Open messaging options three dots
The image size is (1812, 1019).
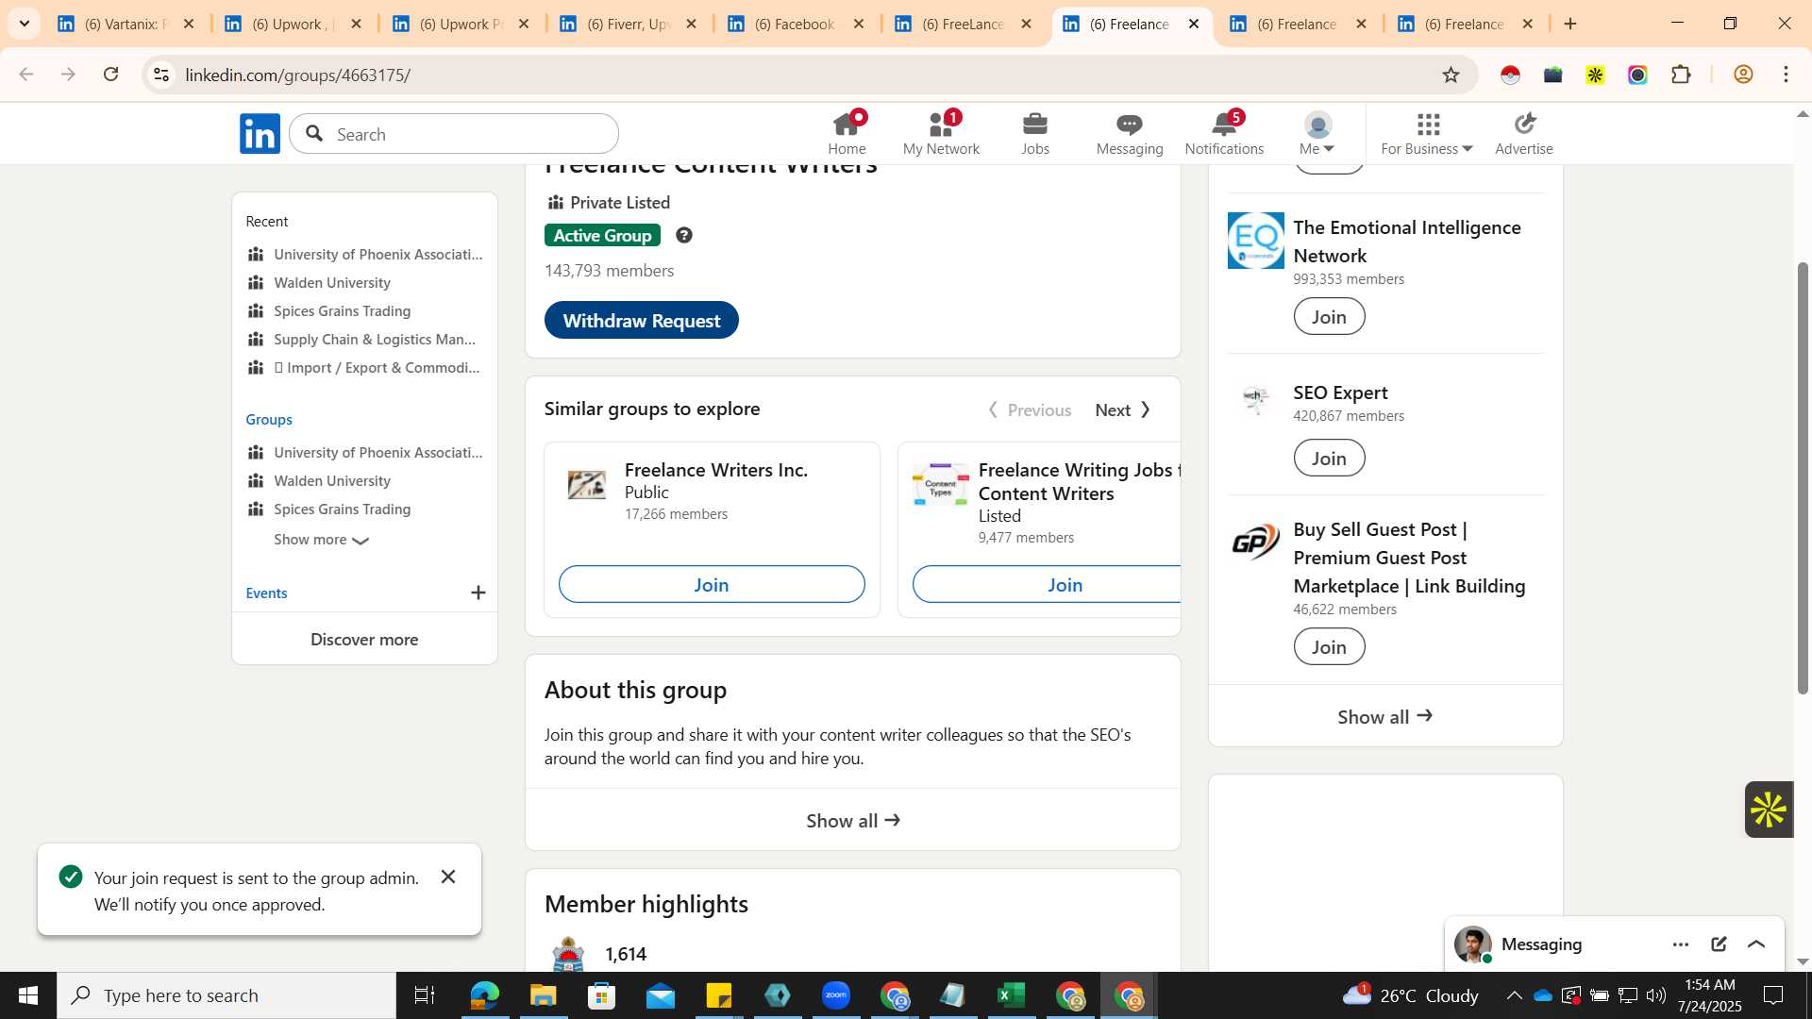coord(1681,944)
